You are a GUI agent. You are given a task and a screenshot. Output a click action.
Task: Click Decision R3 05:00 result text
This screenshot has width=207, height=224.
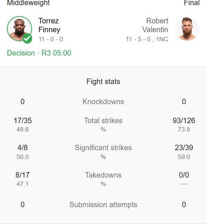39,53
